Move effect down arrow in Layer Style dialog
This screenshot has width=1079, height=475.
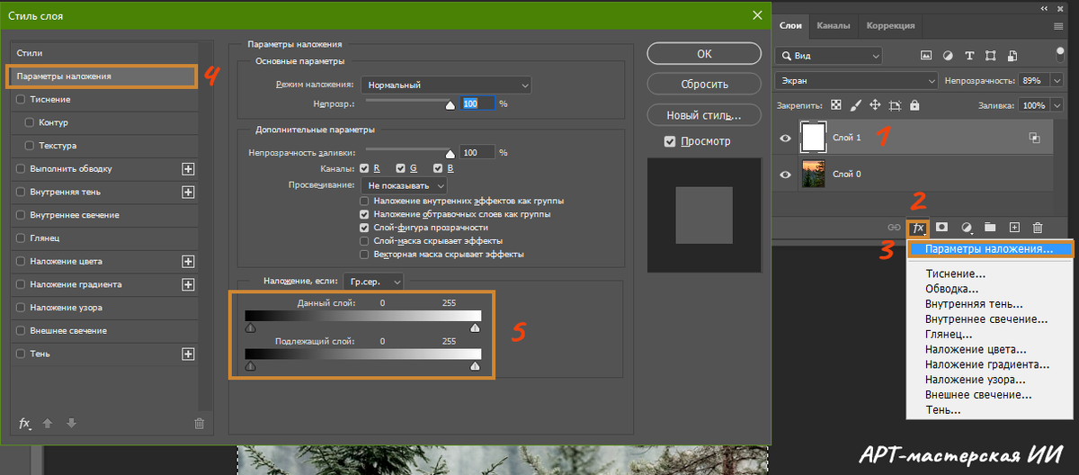tap(72, 423)
